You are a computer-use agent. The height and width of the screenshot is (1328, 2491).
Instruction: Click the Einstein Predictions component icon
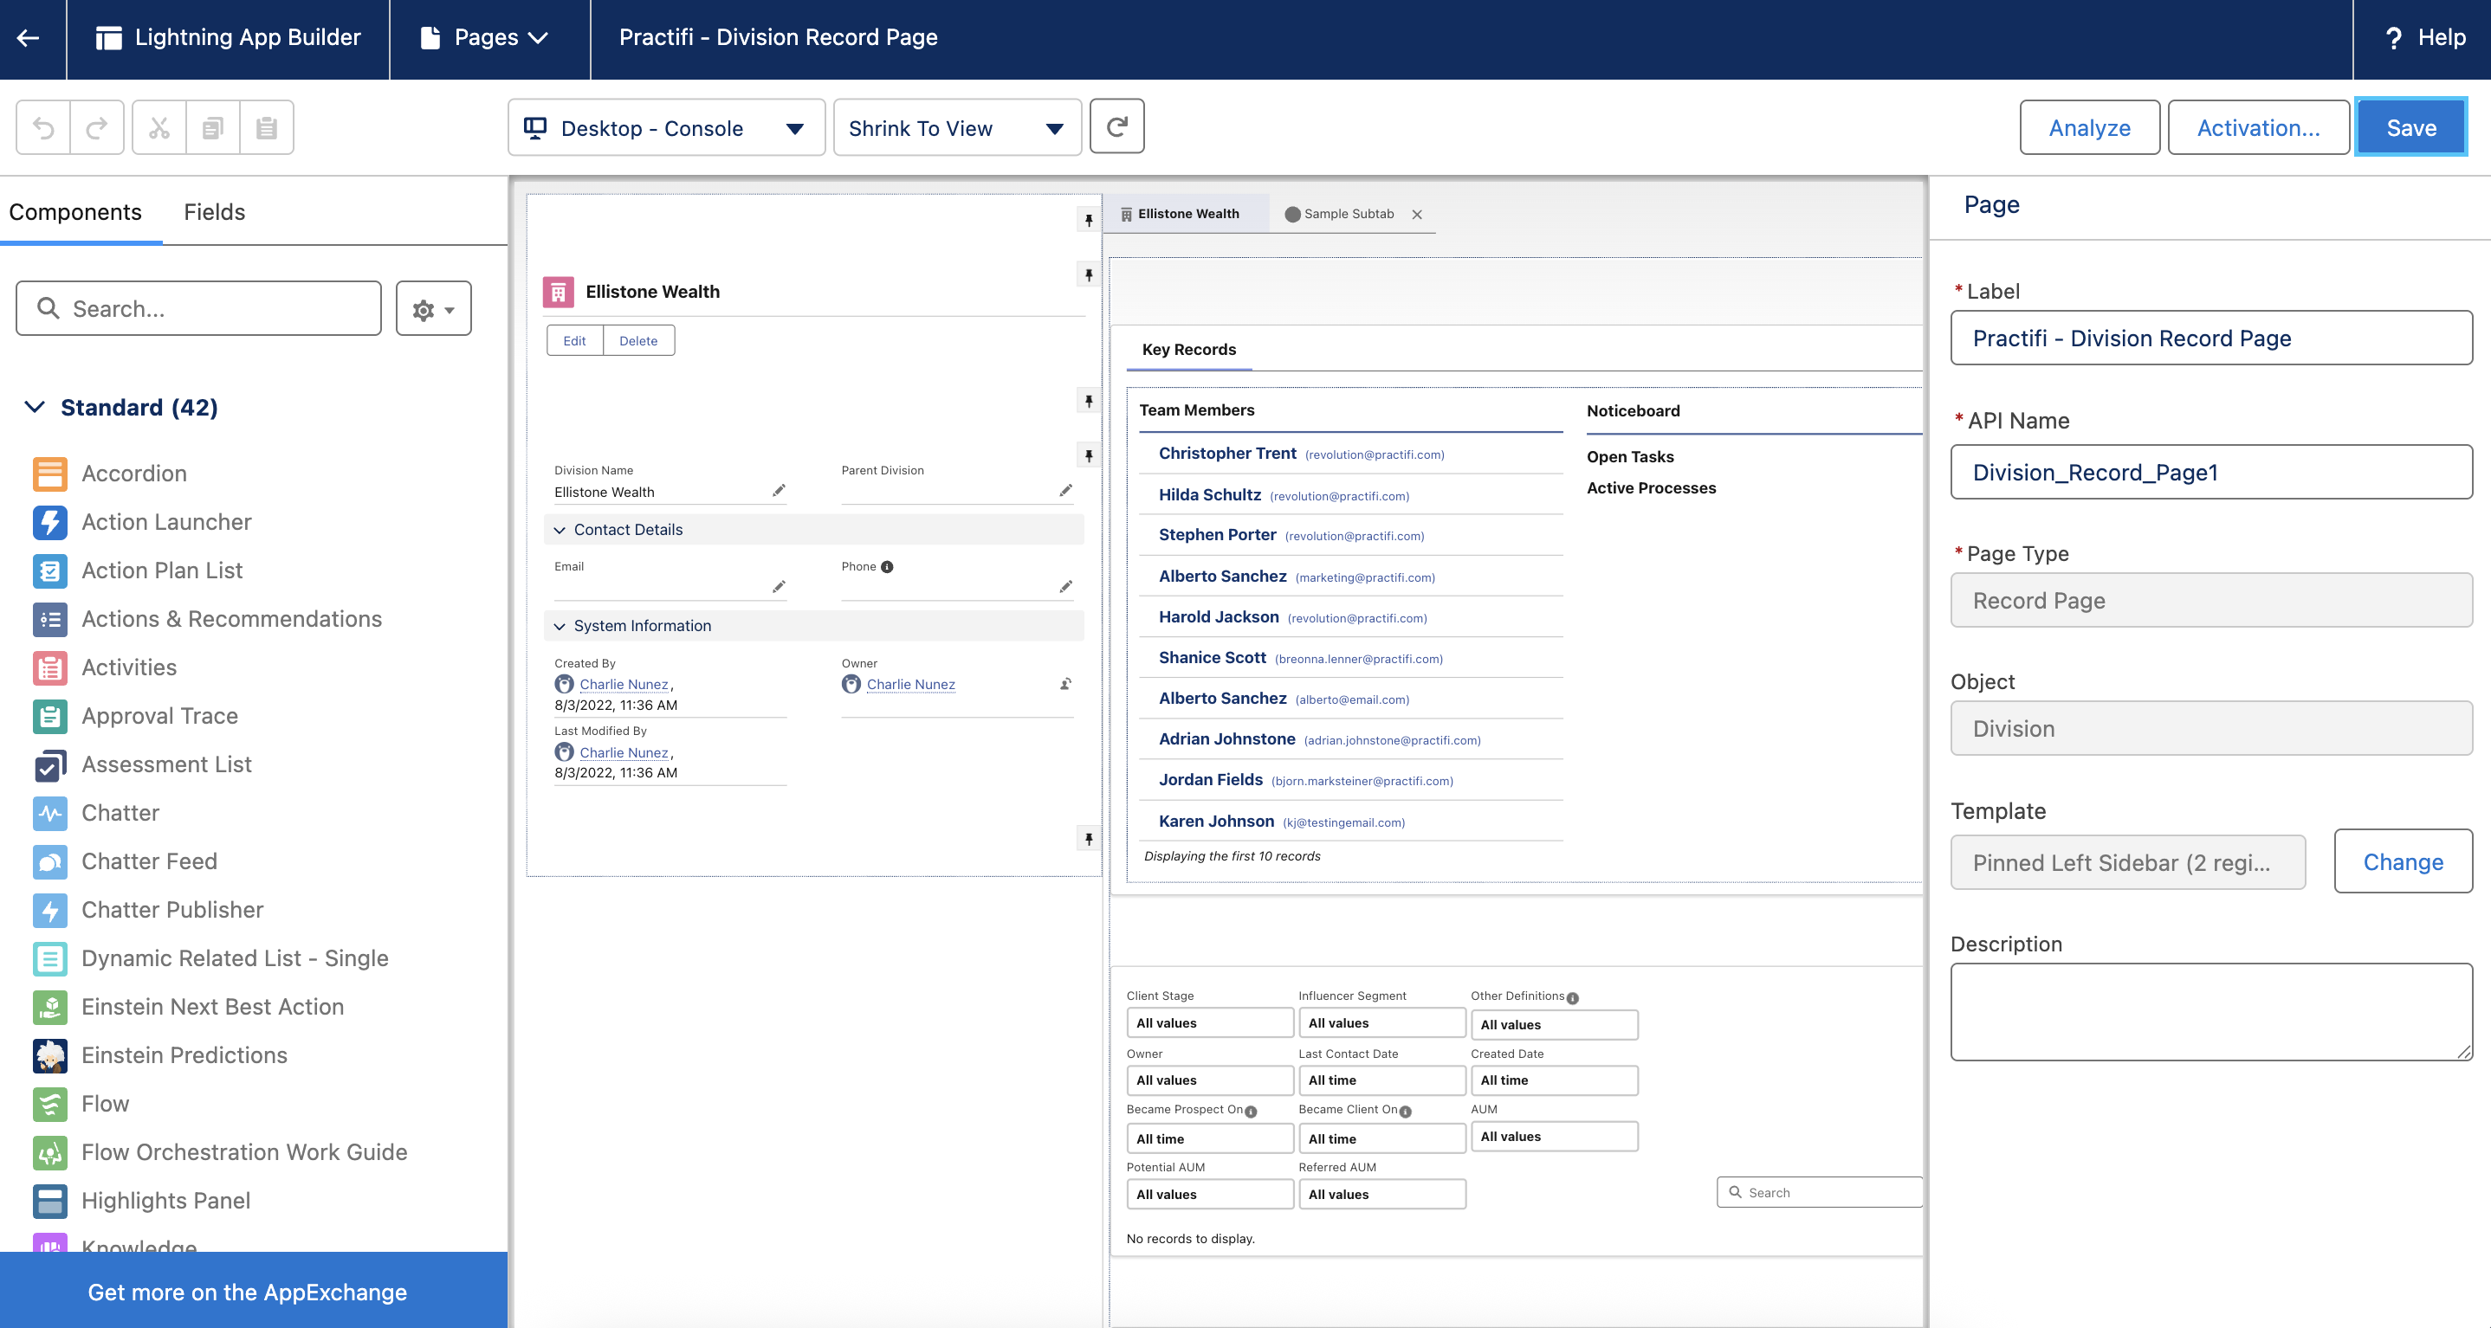point(50,1055)
